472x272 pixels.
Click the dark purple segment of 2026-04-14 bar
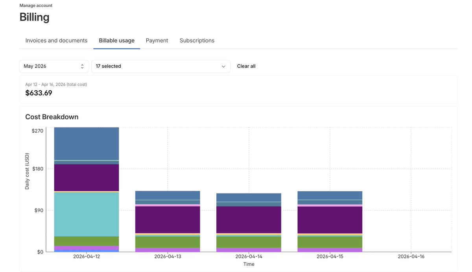point(249,220)
